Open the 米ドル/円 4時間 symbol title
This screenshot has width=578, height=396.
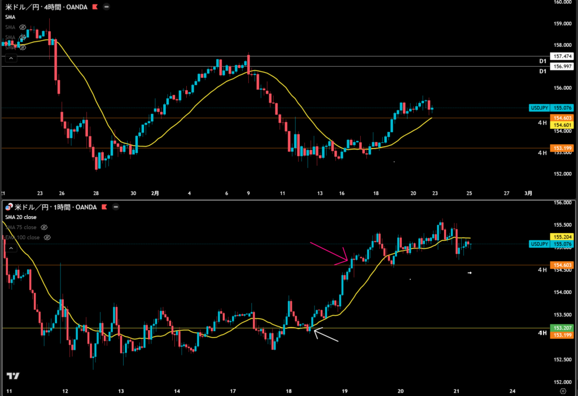pyautogui.click(x=45, y=7)
